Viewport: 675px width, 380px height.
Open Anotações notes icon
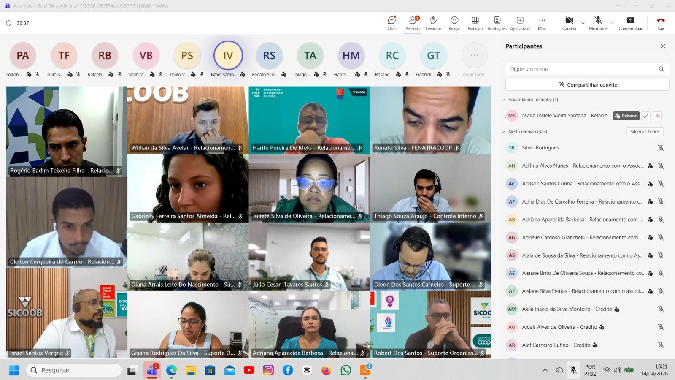pos(497,23)
